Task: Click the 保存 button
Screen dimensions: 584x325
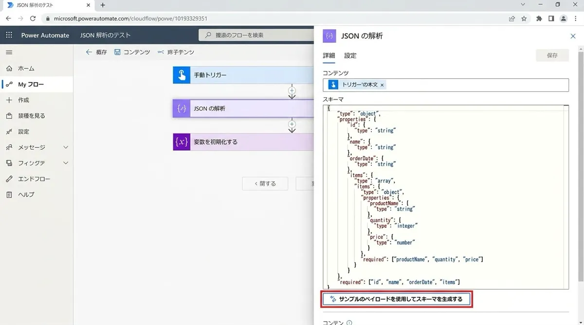Action: pos(552,55)
